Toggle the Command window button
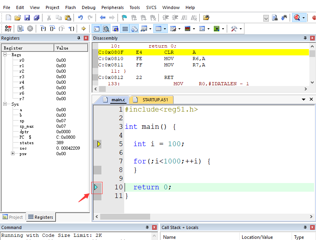Viewport: 316px width, 240px height. tap(97, 29)
